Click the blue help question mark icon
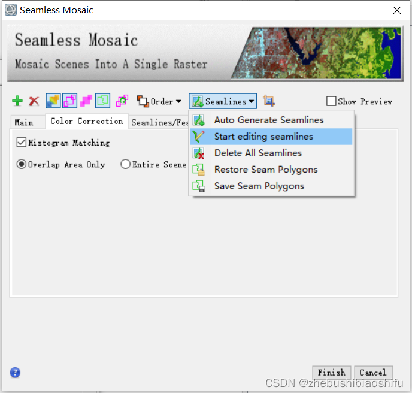The height and width of the screenshot is (393, 412). [15, 373]
